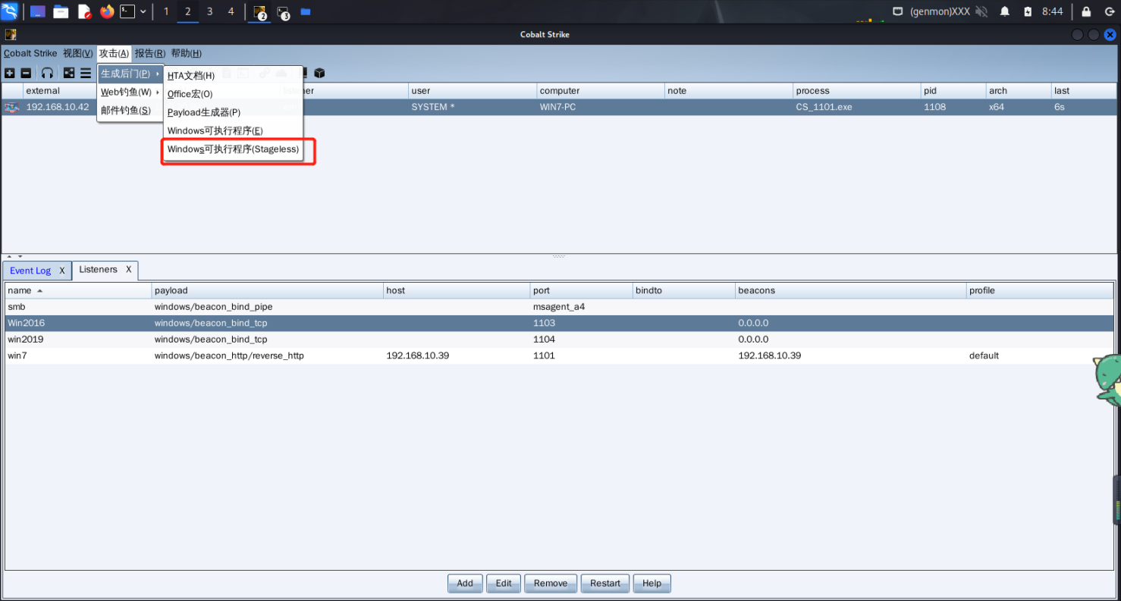The height and width of the screenshot is (601, 1121).
Task: Click the Add listener button
Action: [465, 584]
